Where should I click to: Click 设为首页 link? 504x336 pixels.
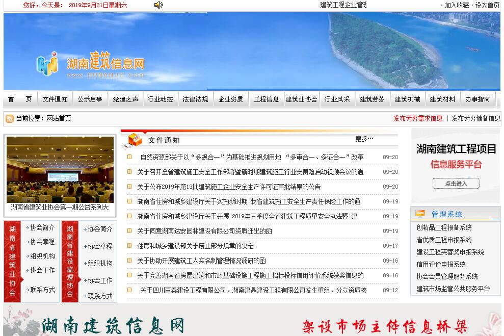[487, 5]
